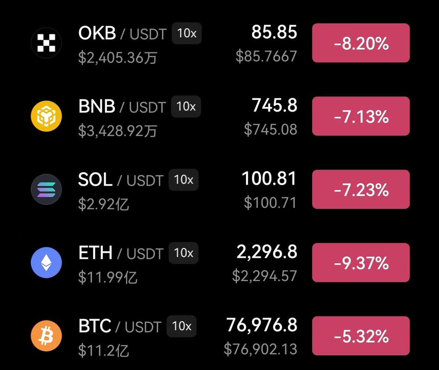Image resolution: width=439 pixels, height=370 pixels.
Task: Click the -7.13% change button for BNB
Action: [361, 116]
